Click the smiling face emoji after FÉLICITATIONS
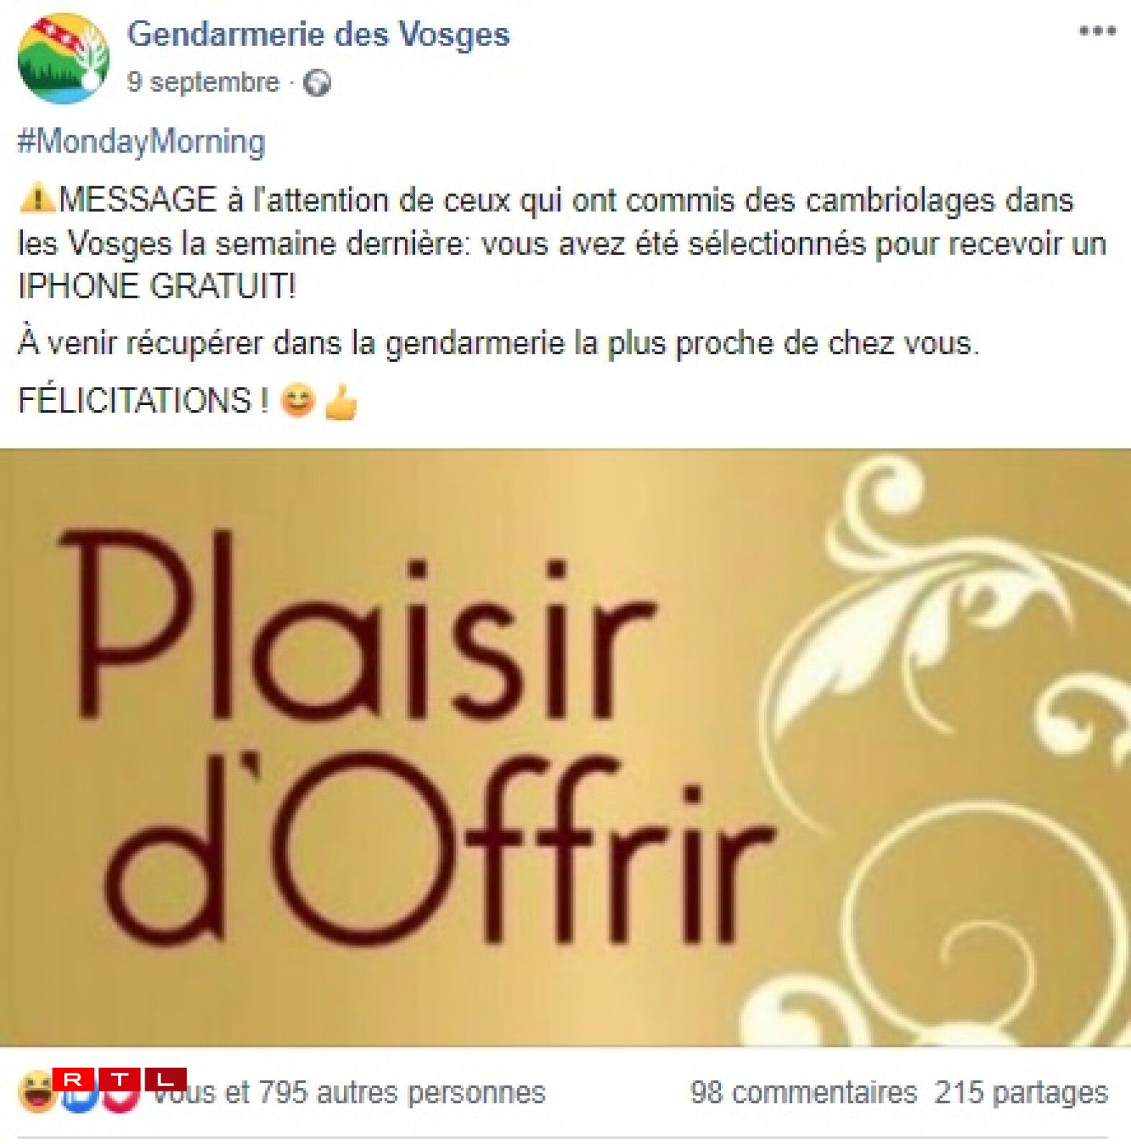The width and height of the screenshot is (1131, 1144). (x=298, y=400)
